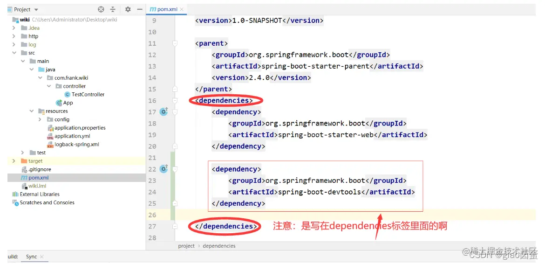Screen dimensions: 545x264
Task: Select logback-spring.xml file
Action: pos(77,144)
